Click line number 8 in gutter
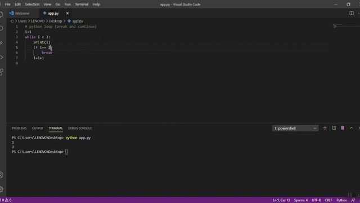The height and width of the screenshot is (203, 360). pyautogui.click(x=17, y=63)
